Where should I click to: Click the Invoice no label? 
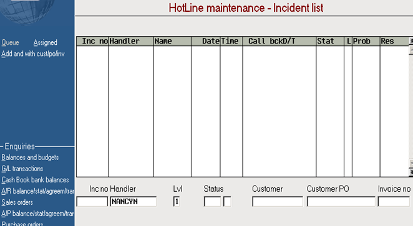394,189
